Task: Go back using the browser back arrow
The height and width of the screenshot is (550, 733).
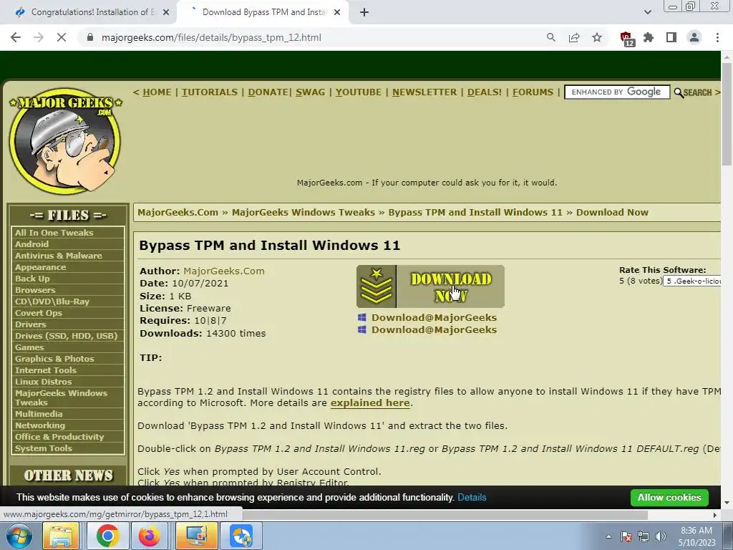Action: (16, 37)
